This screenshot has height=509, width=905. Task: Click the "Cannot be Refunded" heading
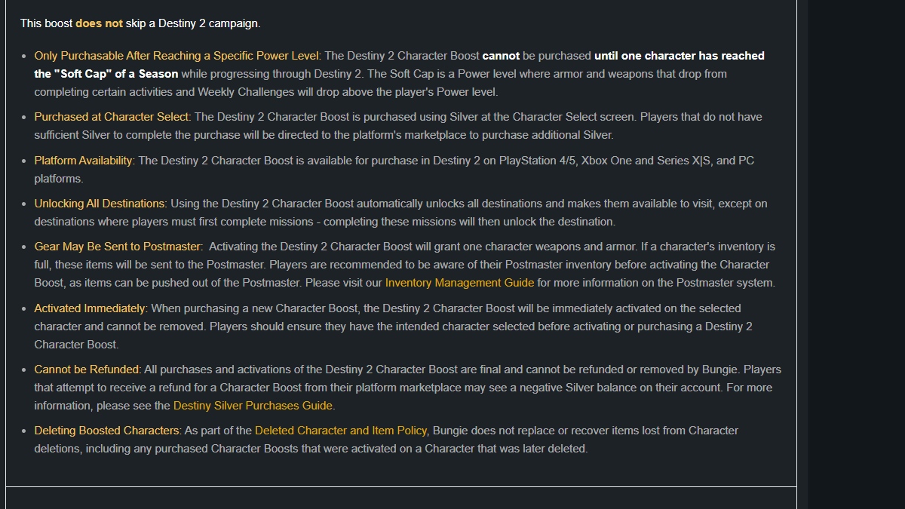tap(87, 369)
